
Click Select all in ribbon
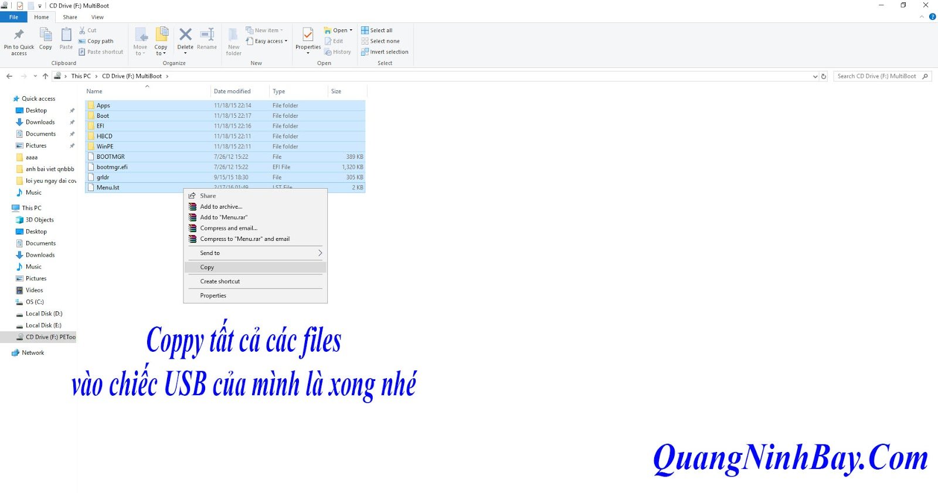[x=377, y=30]
